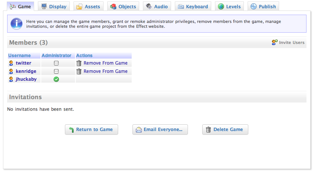Select the Audio tab

pyautogui.click(x=157, y=6)
